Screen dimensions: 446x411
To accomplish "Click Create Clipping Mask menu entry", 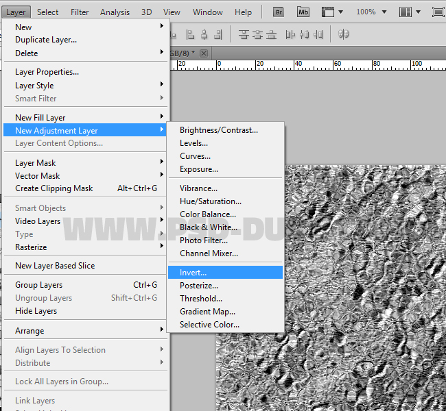I will pyautogui.click(x=54, y=188).
